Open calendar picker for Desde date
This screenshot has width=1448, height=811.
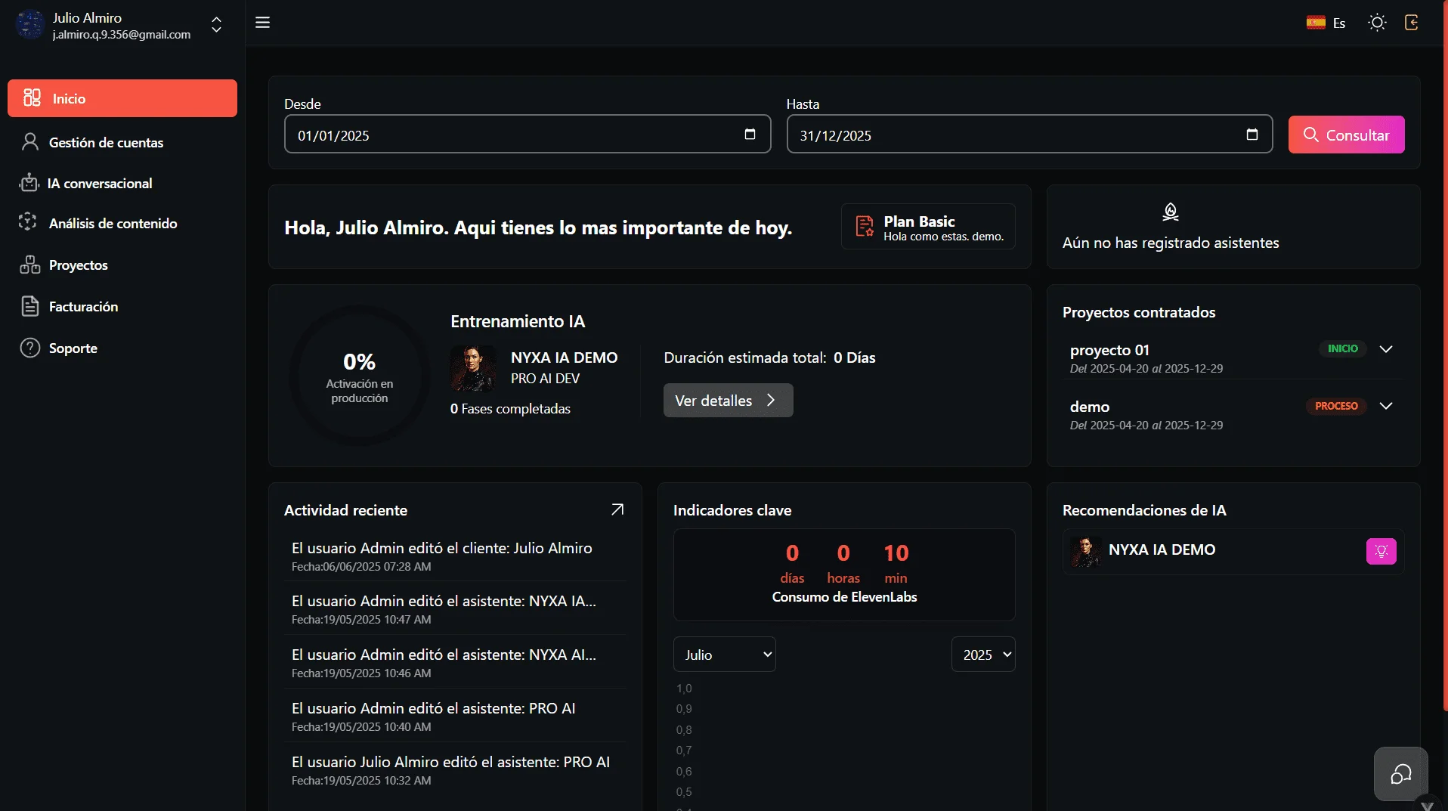point(750,135)
